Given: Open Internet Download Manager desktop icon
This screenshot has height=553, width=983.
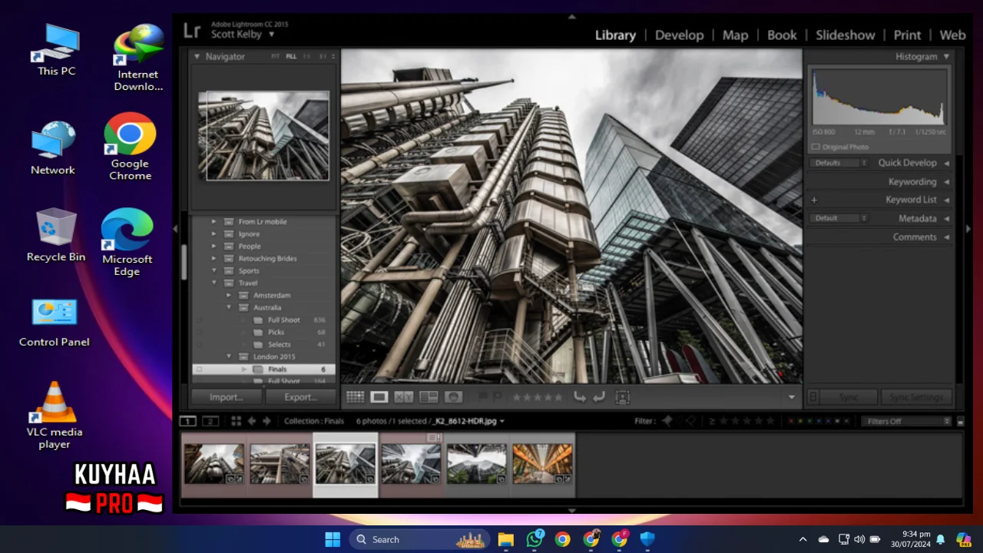Looking at the screenshot, I should [x=138, y=58].
